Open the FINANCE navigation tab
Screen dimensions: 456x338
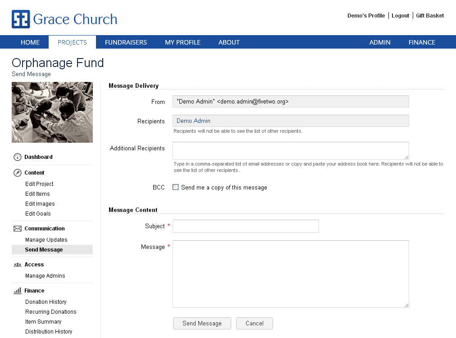(x=422, y=42)
